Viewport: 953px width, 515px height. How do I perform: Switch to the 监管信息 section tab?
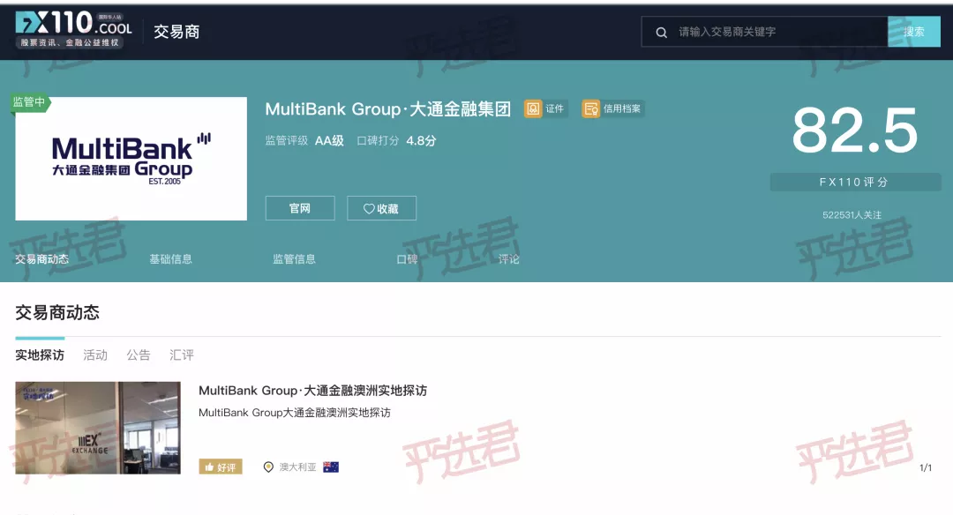(x=294, y=259)
